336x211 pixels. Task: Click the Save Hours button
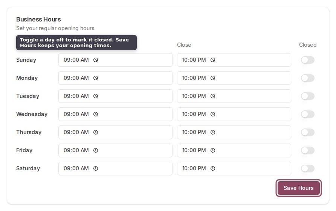point(298,188)
